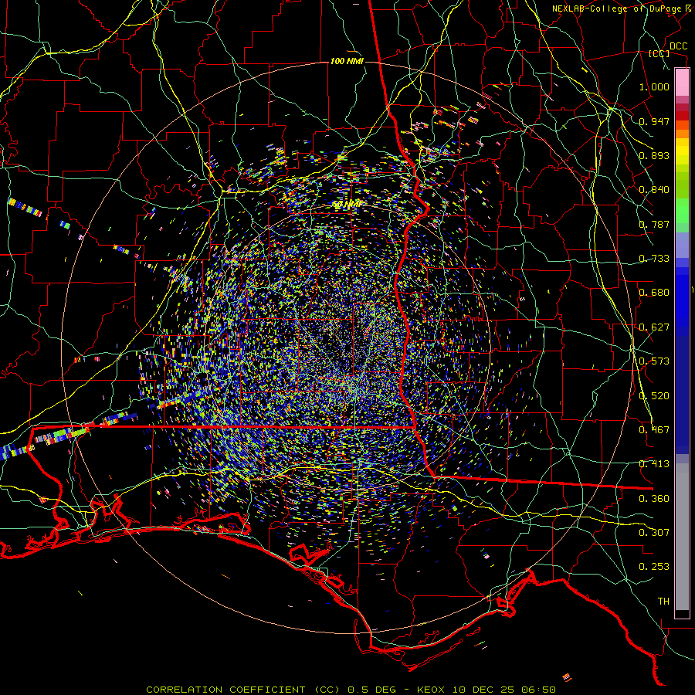Image resolution: width=695 pixels, height=695 pixels.
Task: Pick the periwinkle light-blue color bar segment
Action: 682,246
